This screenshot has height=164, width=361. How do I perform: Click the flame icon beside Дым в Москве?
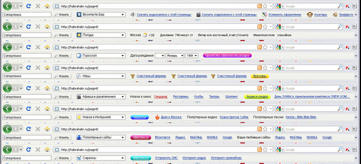coord(157,117)
